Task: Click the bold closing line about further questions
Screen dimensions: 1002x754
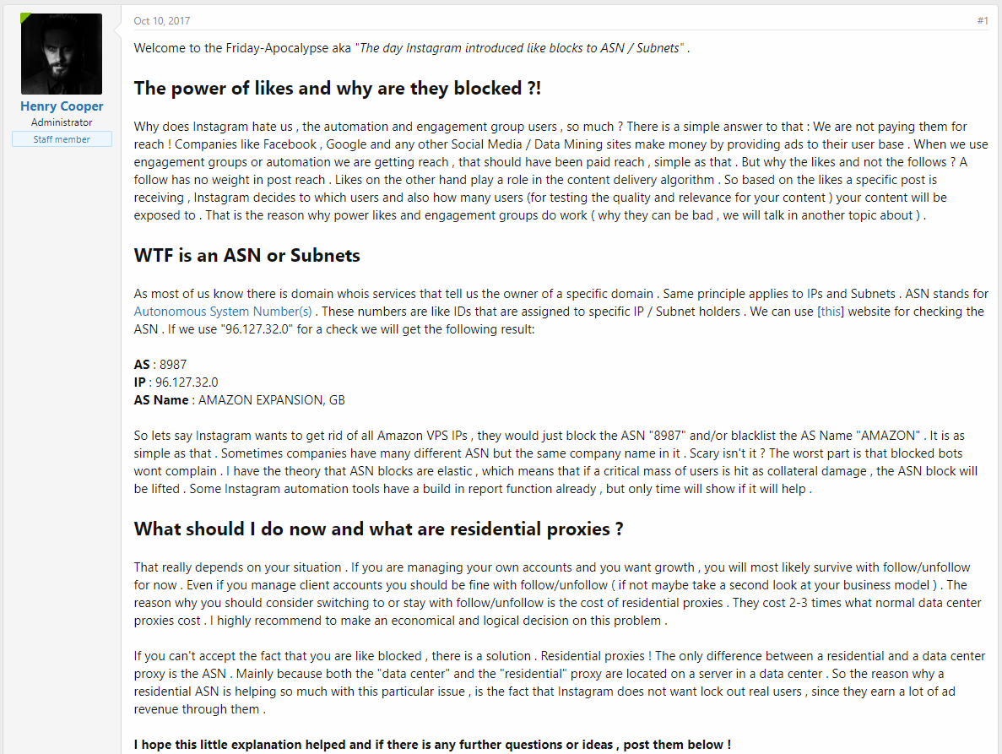Action: (432, 745)
